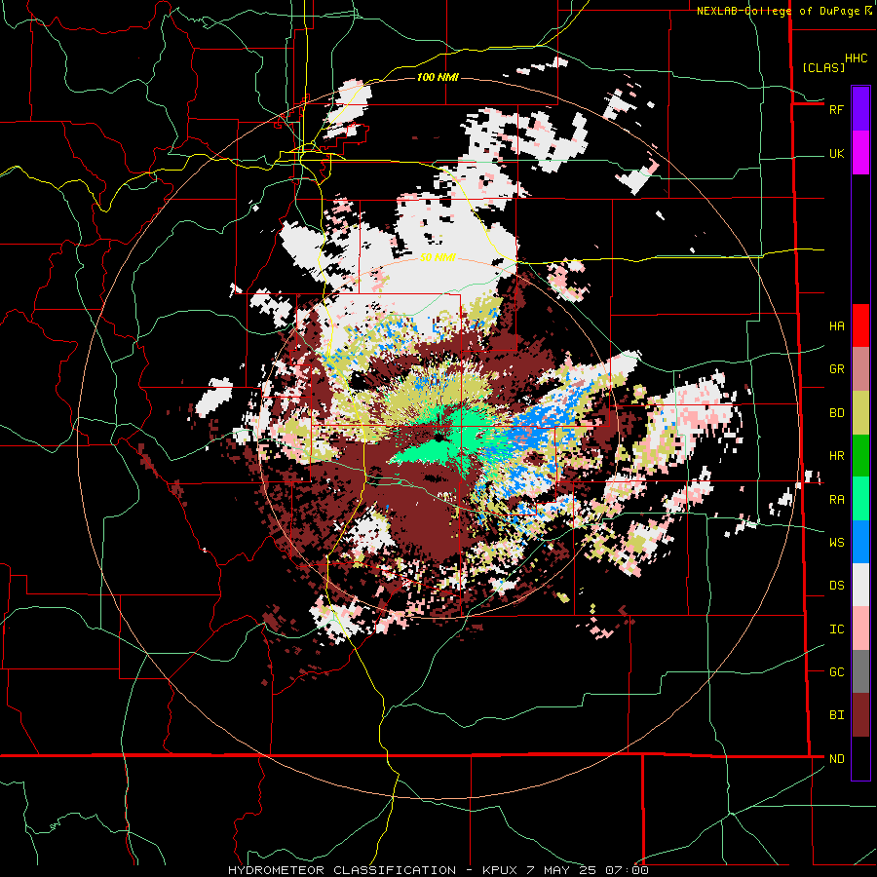Select the DS legend label
Screen dimensions: 877x877
pyautogui.click(x=836, y=586)
